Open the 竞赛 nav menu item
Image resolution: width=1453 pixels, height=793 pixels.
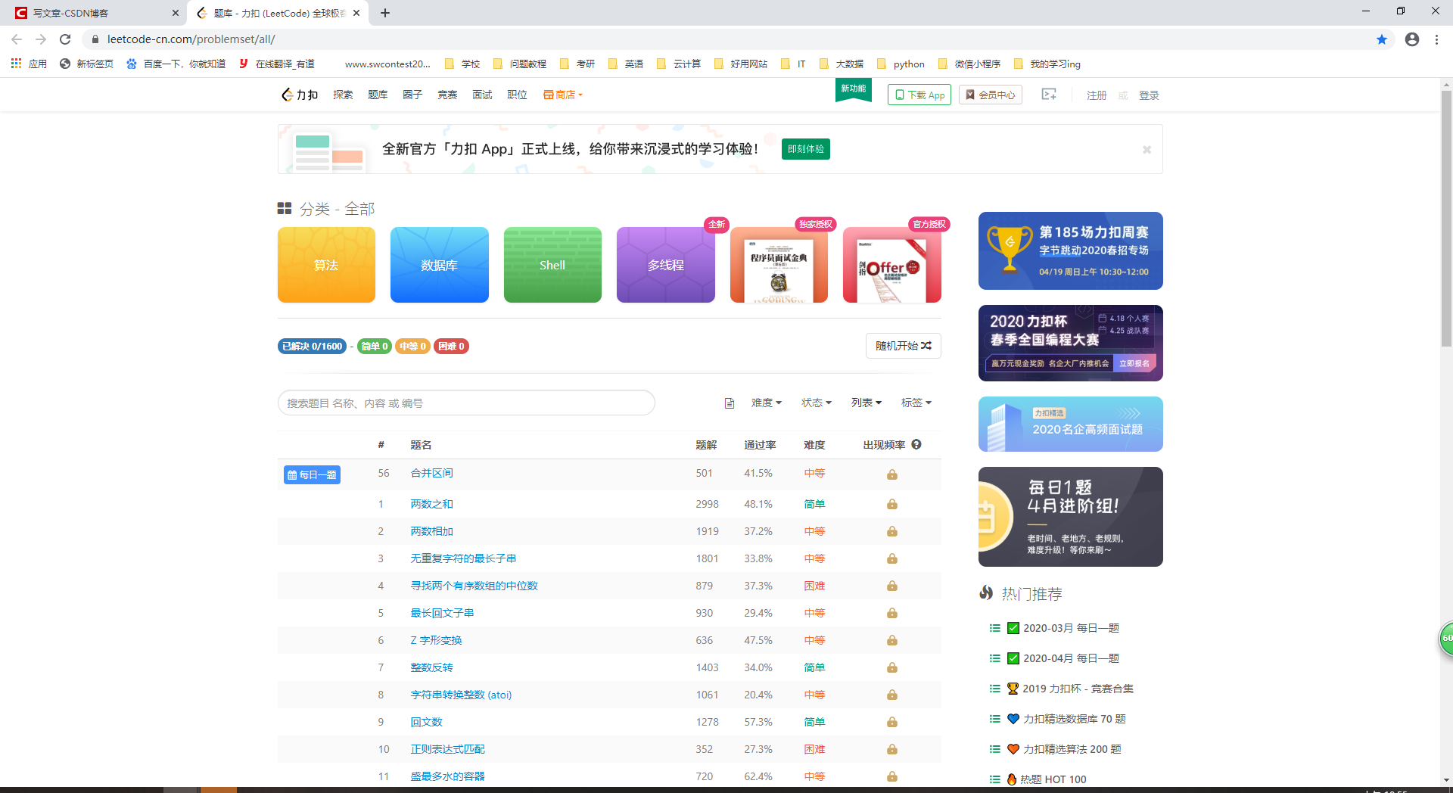[447, 95]
